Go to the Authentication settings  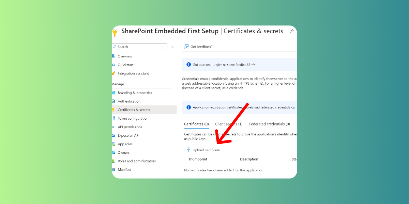(x=129, y=101)
